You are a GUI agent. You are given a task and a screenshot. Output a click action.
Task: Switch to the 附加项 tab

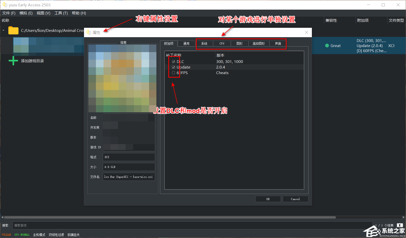[169, 44]
